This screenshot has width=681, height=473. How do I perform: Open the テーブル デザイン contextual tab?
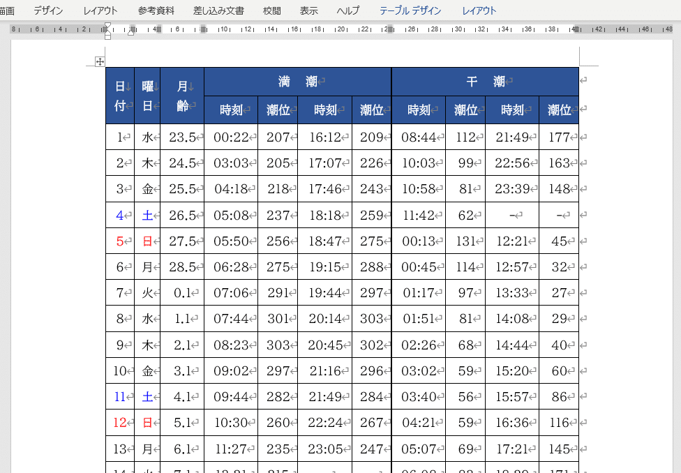click(410, 10)
